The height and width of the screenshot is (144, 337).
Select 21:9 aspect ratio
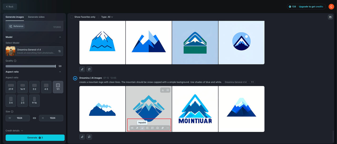(x=11, y=87)
